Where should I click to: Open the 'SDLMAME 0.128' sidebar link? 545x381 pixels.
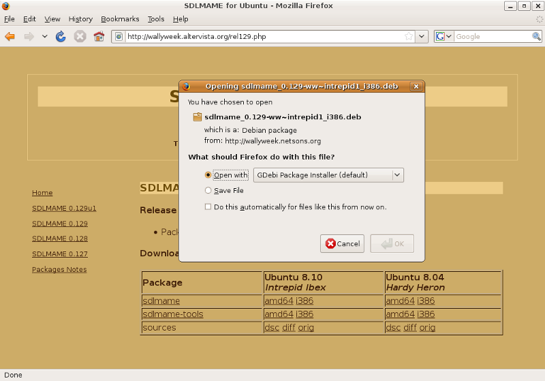60,239
